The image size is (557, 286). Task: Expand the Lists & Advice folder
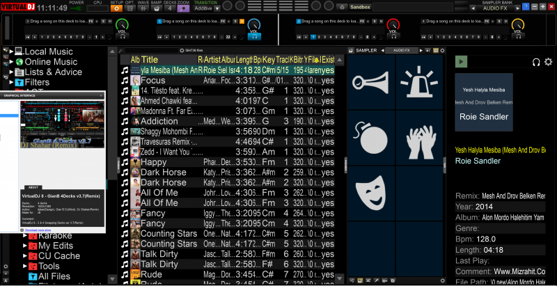(11, 72)
